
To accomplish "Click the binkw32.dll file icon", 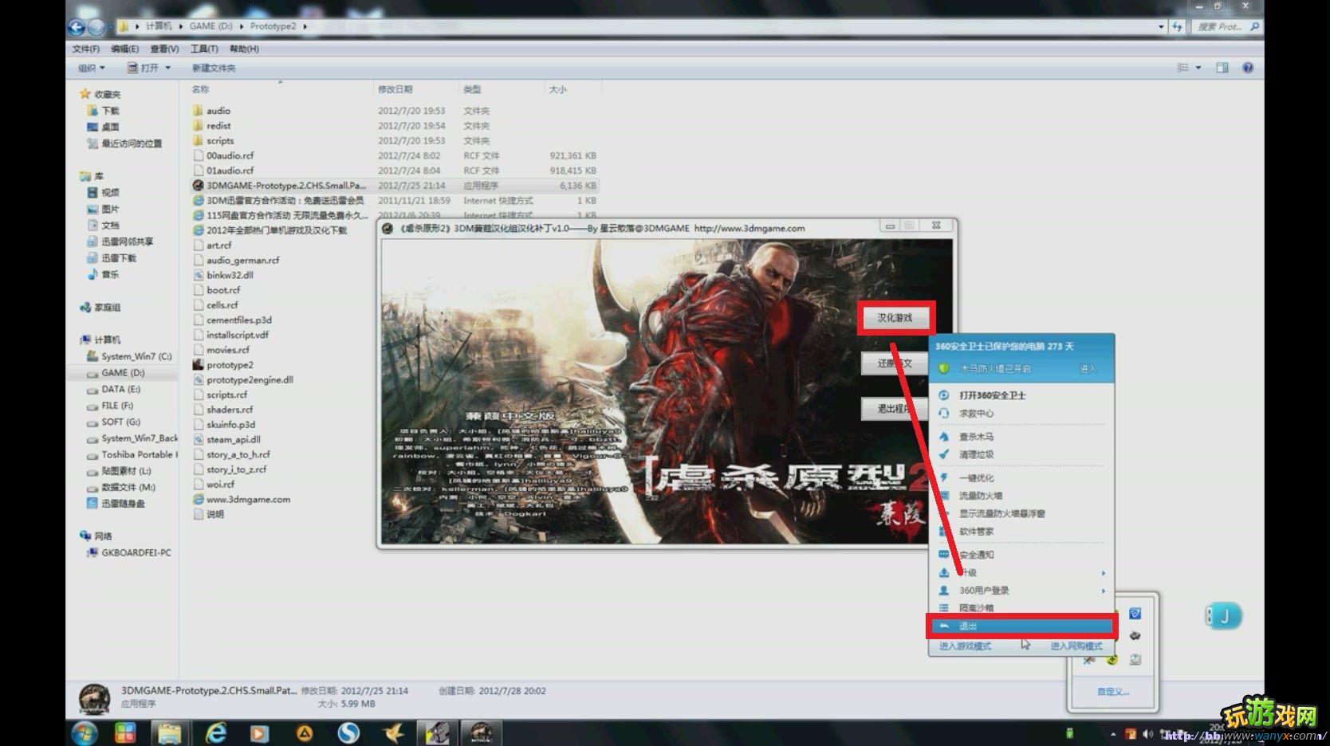I will click(199, 275).
